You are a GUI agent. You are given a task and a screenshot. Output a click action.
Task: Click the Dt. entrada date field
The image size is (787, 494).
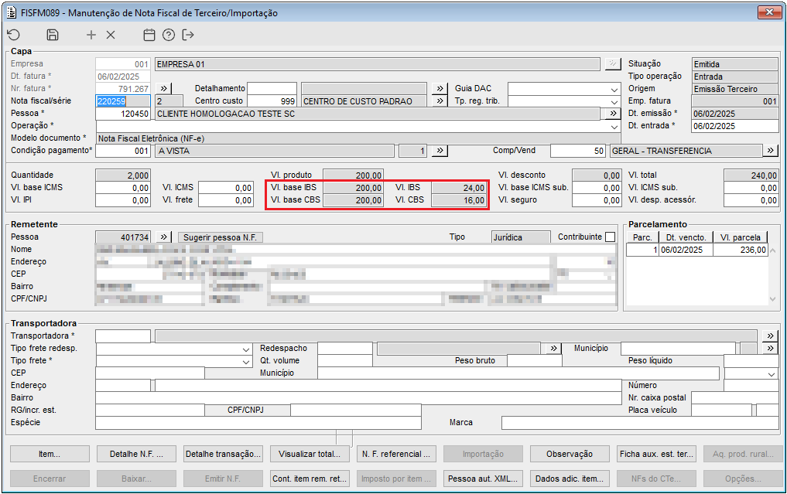(735, 126)
